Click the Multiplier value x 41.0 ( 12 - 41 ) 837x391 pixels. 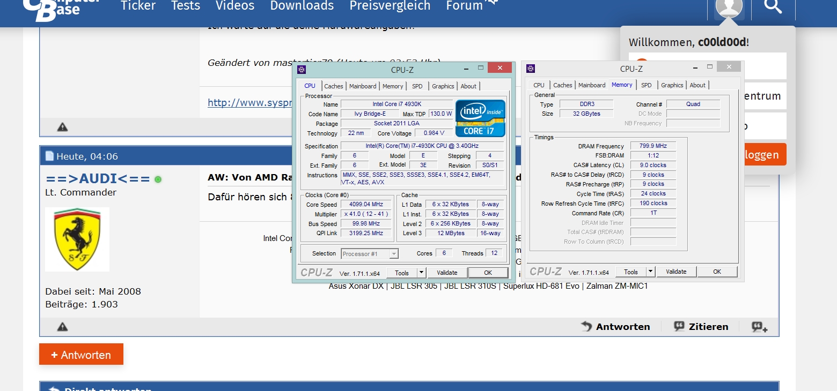coord(366,214)
